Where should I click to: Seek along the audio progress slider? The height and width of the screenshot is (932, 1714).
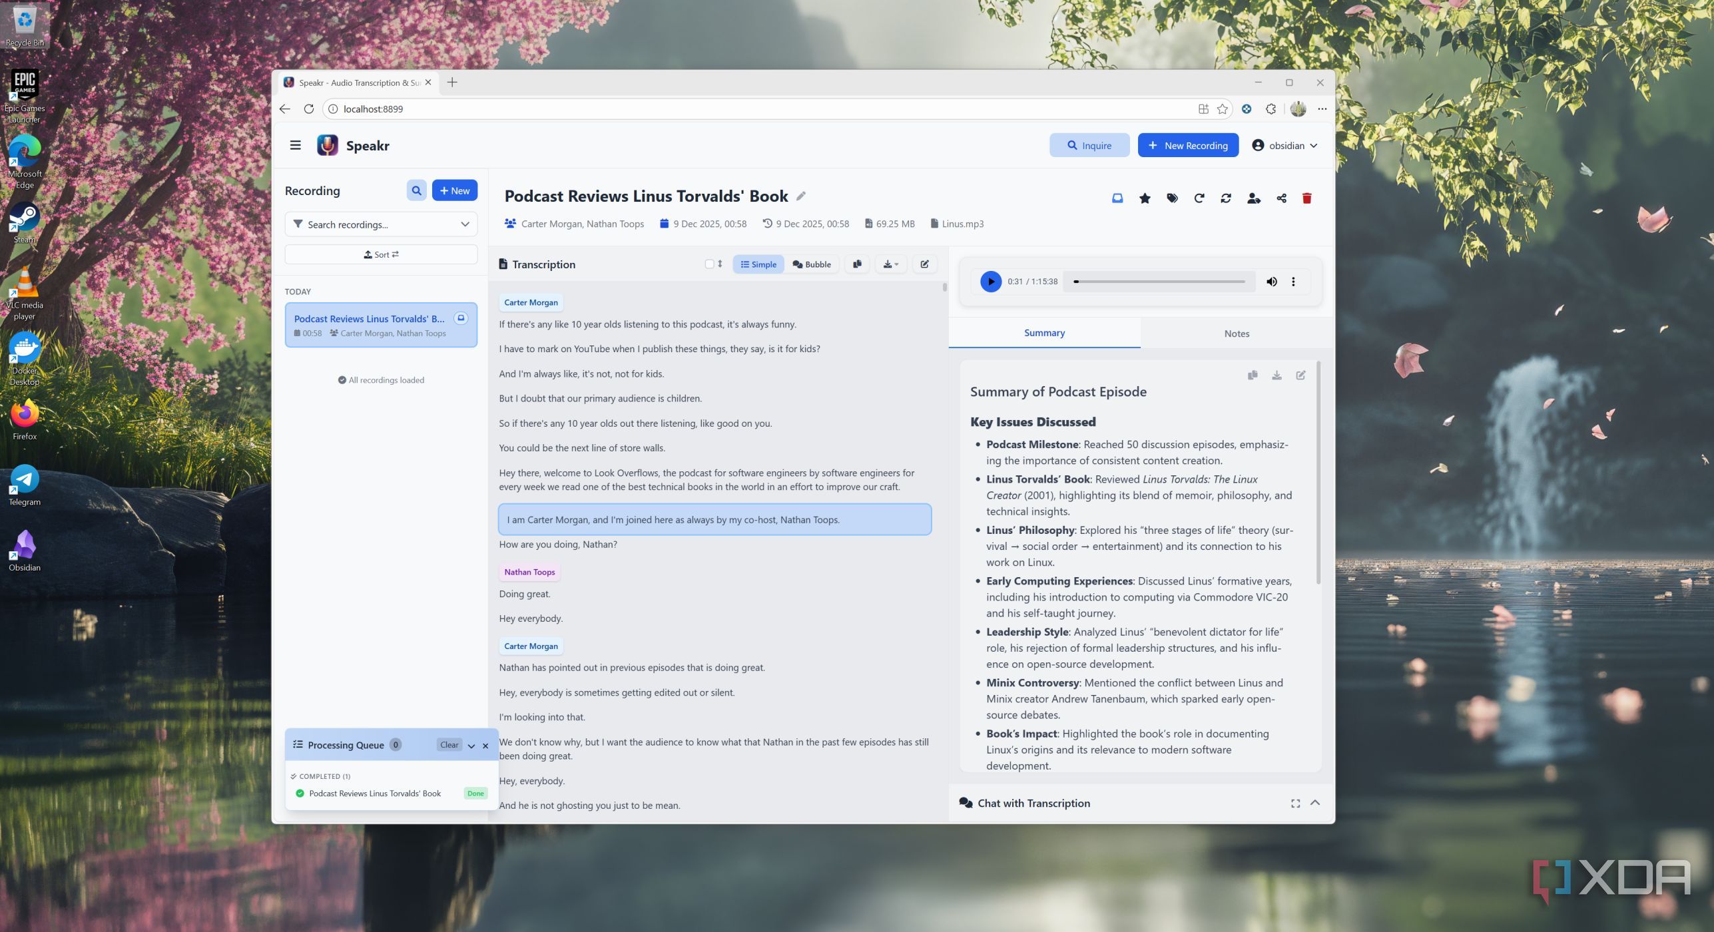pos(1159,282)
